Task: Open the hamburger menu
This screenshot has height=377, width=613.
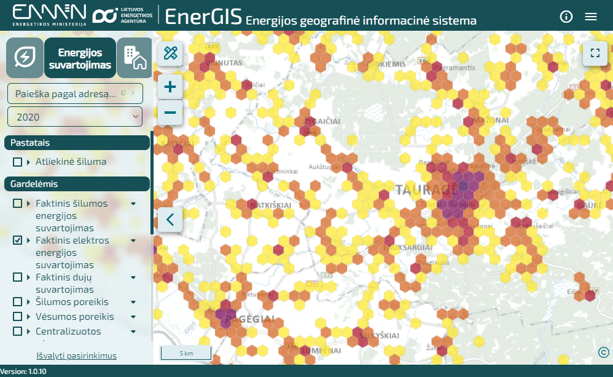Action: [x=591, y=17]
